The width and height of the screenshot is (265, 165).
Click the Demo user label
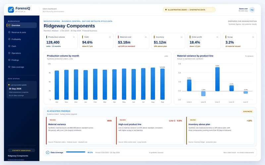pyautogui.click(x=243, y=9)
